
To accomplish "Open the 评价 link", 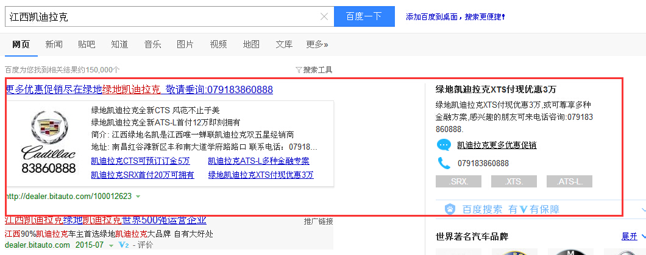I will click(145, 245).
